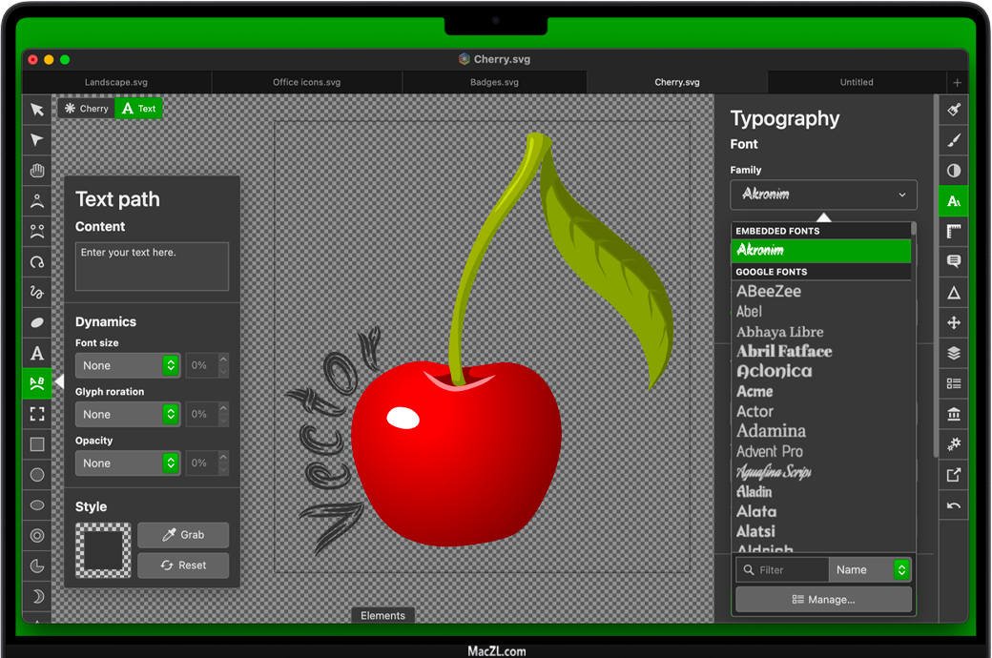Click the Export icon in right sidebar
The height and width of the screenshot is (658, 992).
(x=953, y=475)
